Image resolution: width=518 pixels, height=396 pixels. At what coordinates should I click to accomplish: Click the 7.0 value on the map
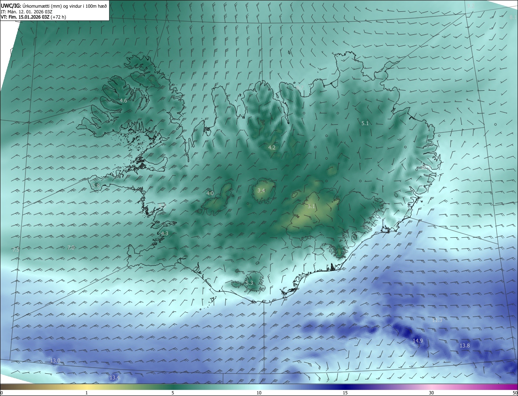pyautogui.click(x=71, y=247)
